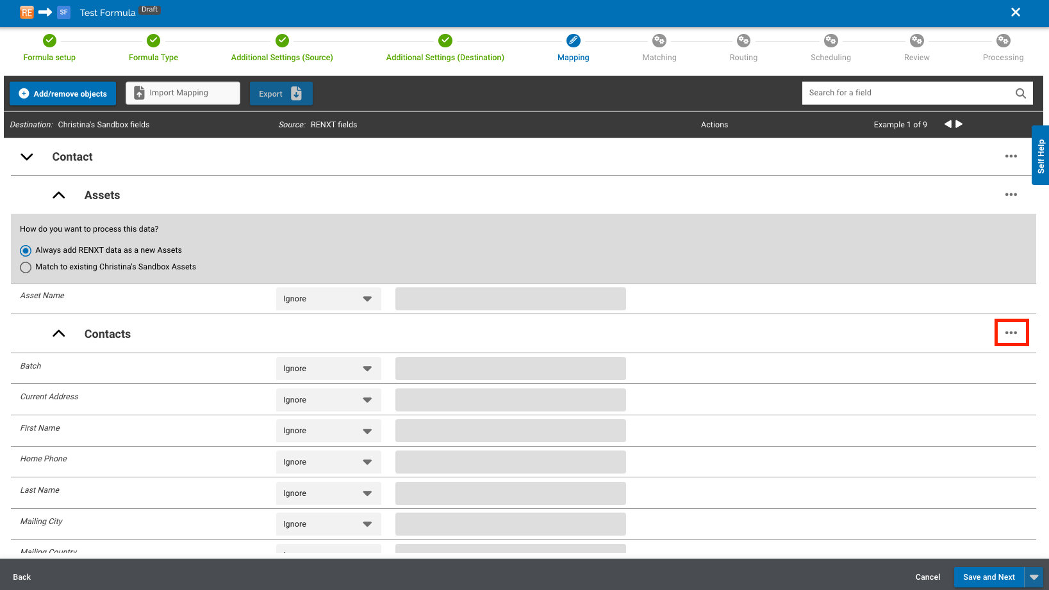Go to previous example arrow
The height and width of the screenshot is (590, 1049).
point(948,124)
